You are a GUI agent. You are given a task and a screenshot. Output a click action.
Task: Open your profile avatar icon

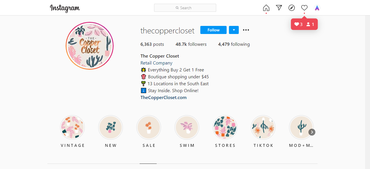[x=317, y=8]
